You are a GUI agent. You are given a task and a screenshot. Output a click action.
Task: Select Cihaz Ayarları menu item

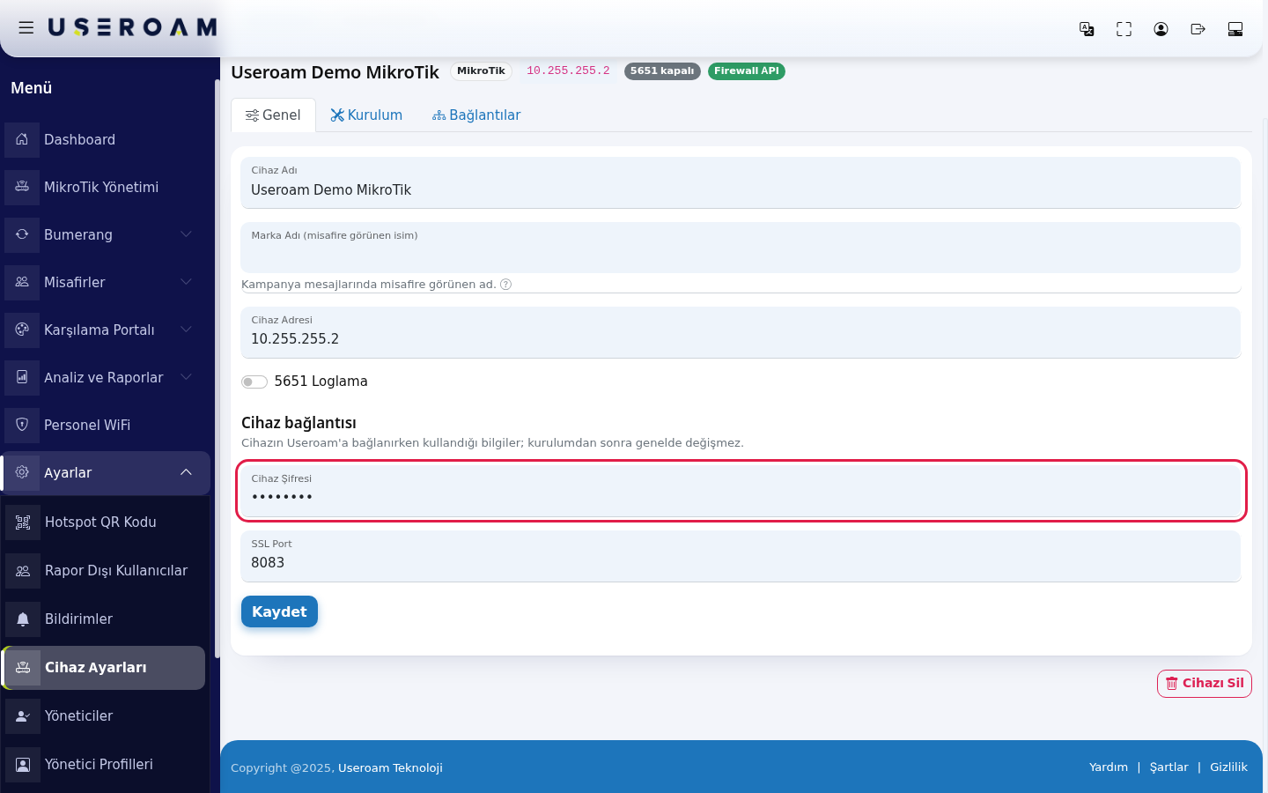point(105,668)
